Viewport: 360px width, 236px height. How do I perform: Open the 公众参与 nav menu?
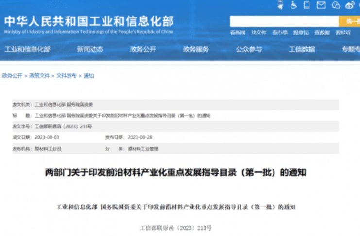click(x=249, y=49)
